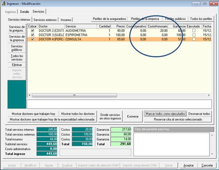The image size is (219, 170).
Task: Tick Ejecutado for the AUDIOMETRIA row
Action: point(194,31)
